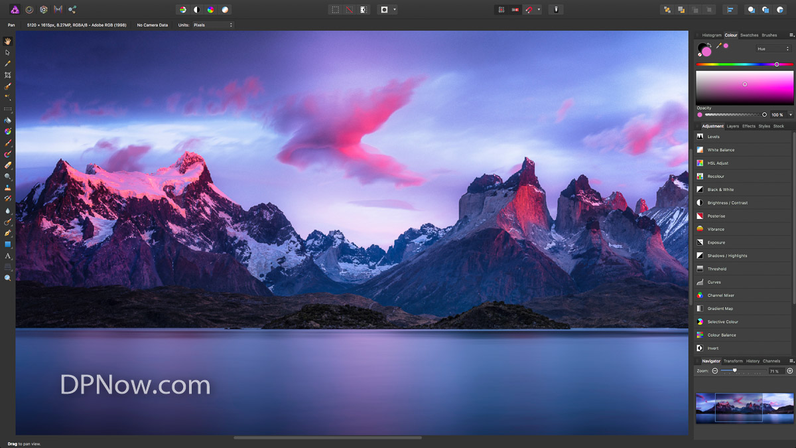The height and width of the screenshot is (448, 796).
Task: Select the Zoom tool at toolbar bottom
Action: tap(8, 277)
